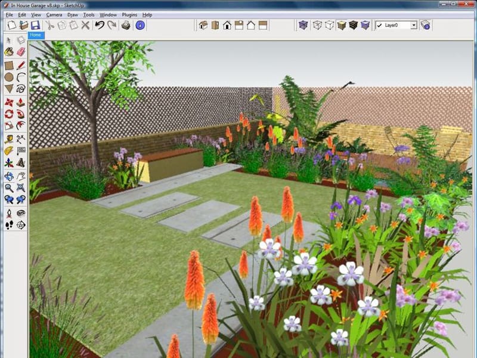Undo the last action
This screenshot has width=477, height=358.
pos(100,25)
